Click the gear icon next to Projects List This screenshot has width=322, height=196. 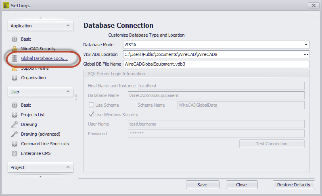click(15, 115)
